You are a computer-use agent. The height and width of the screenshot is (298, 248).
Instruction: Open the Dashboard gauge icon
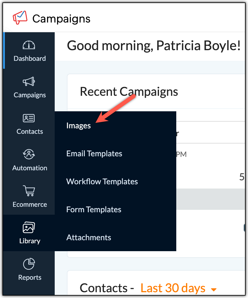[29, 45]
